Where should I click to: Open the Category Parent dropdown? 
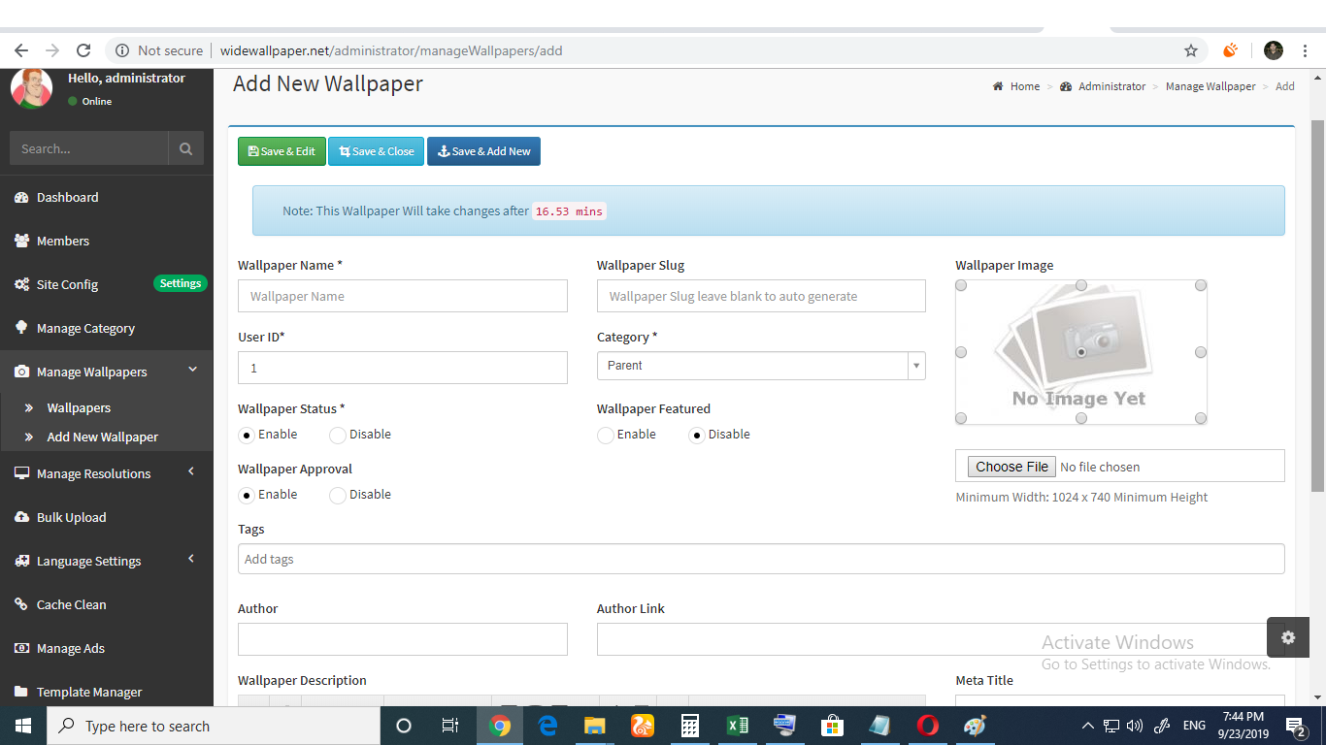click(915, 366)
